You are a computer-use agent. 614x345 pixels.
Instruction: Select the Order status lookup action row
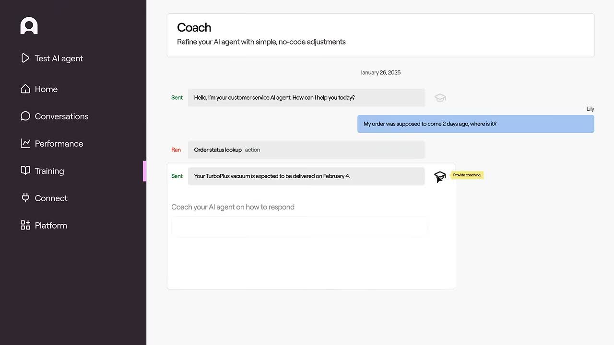click(x=307, y=150)
